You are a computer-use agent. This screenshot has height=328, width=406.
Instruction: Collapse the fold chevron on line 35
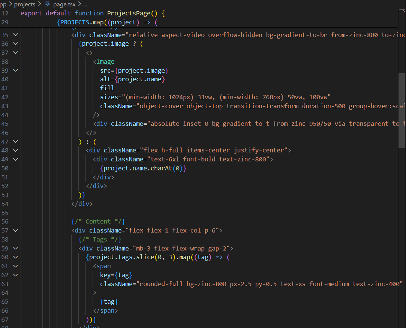[15, 35]
